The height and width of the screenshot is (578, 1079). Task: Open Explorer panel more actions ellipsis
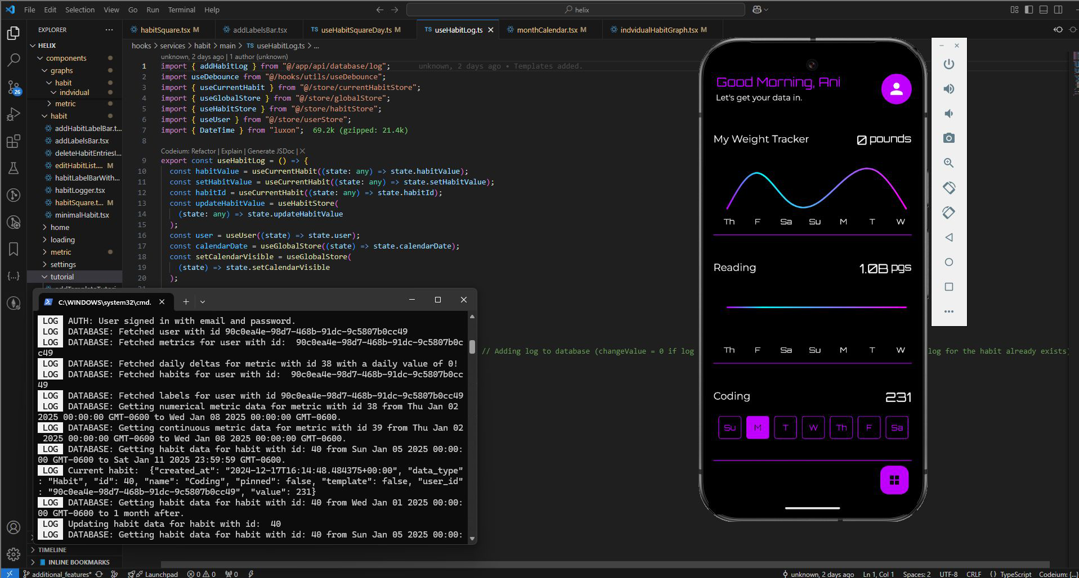coord(109,30)
